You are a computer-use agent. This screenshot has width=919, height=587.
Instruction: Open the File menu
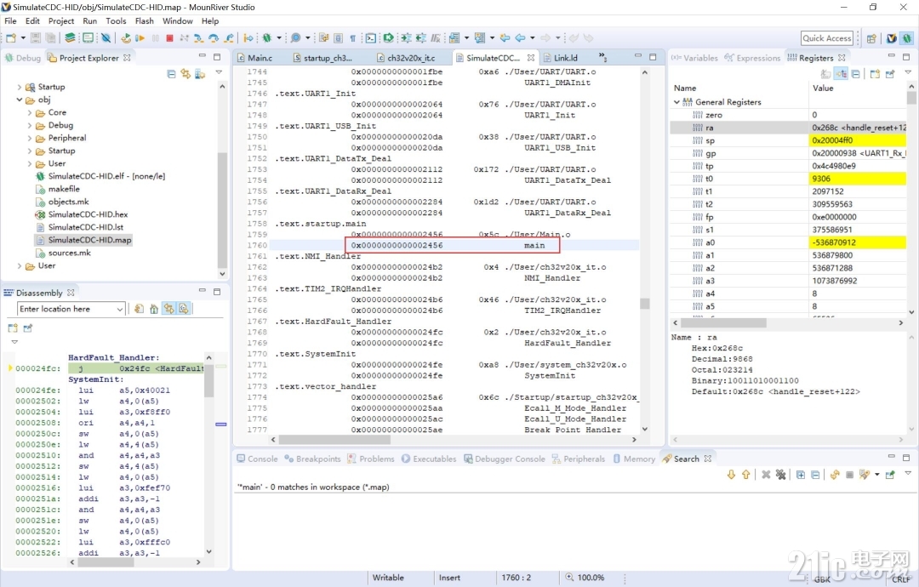(10, 21)
